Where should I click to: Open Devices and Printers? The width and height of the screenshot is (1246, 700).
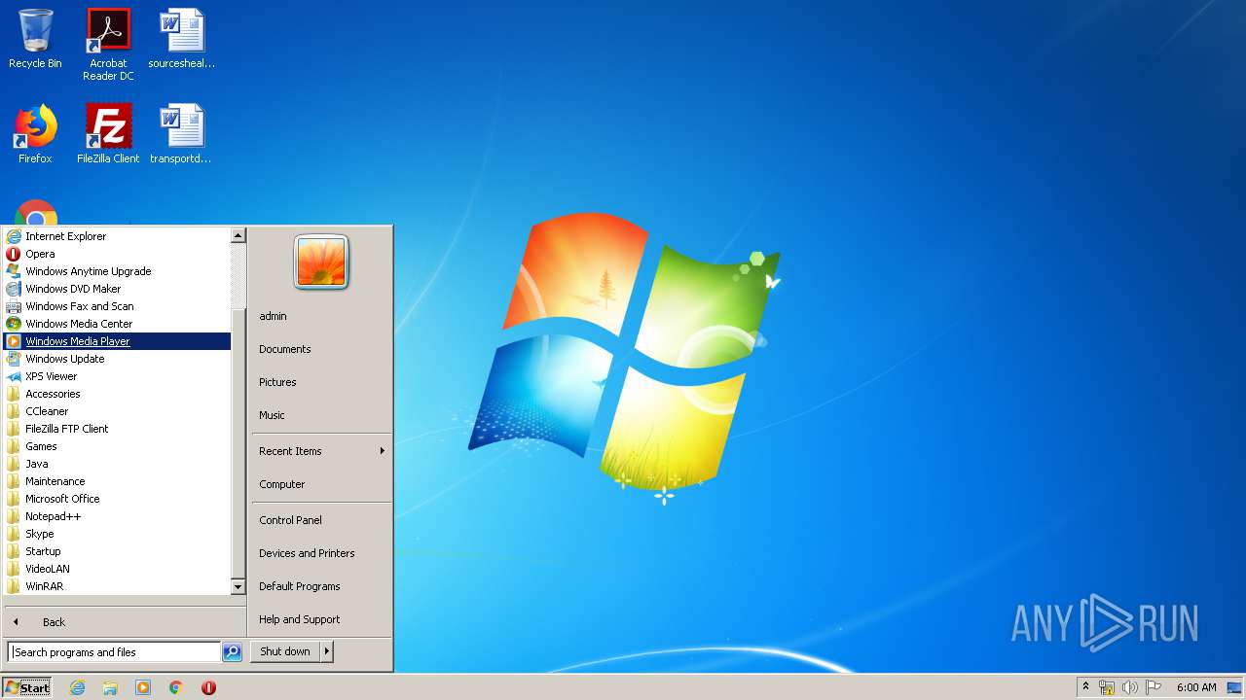(x=321, y=553)
